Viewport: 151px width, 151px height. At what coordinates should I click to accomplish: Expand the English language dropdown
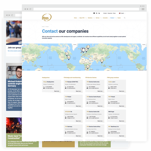coord(122,13)
